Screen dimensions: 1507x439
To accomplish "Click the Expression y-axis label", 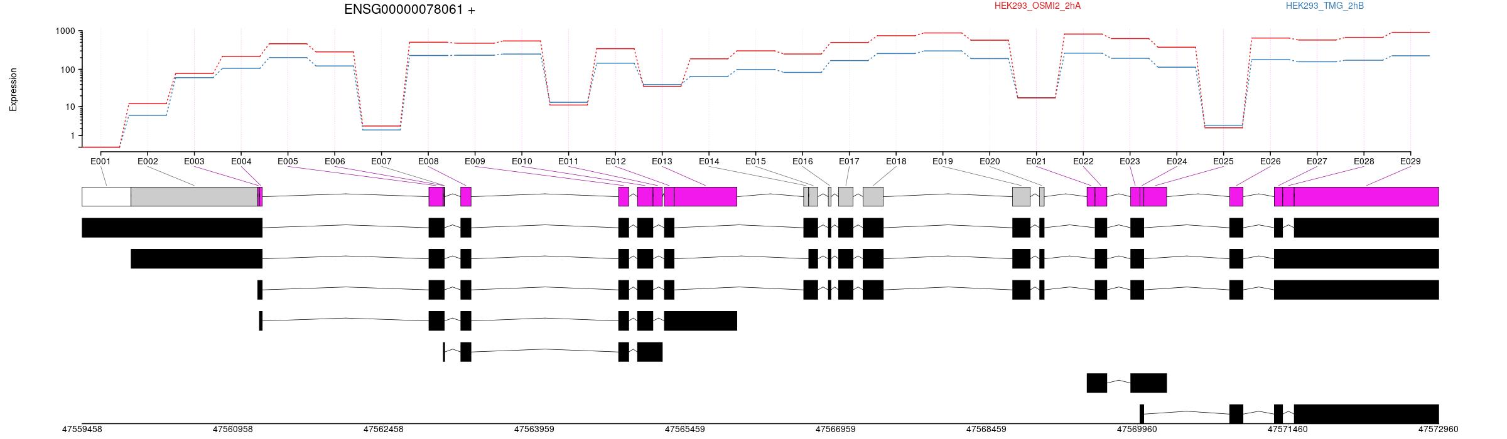I will click(13, 90).
